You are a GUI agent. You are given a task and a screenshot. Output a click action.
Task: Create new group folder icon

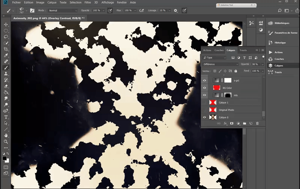tap(244, 124)
